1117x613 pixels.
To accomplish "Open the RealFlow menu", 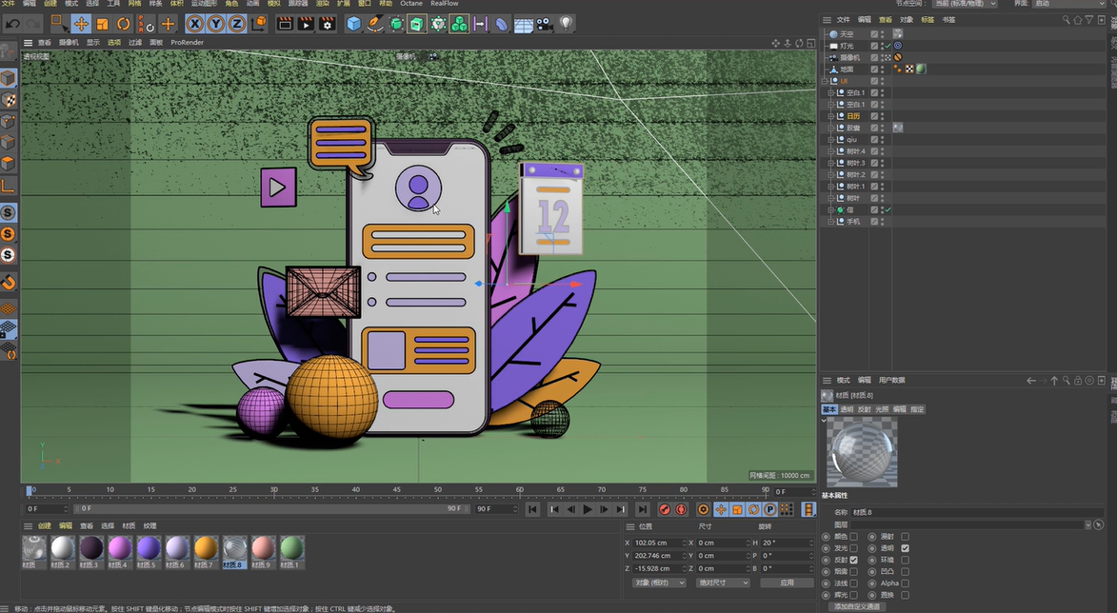I will 445,4.
